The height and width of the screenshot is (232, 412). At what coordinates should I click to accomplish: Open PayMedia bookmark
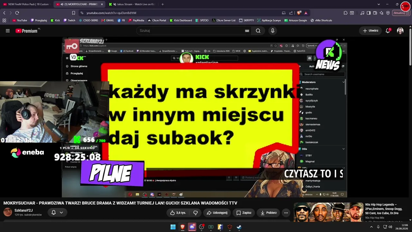click(136, 20)
